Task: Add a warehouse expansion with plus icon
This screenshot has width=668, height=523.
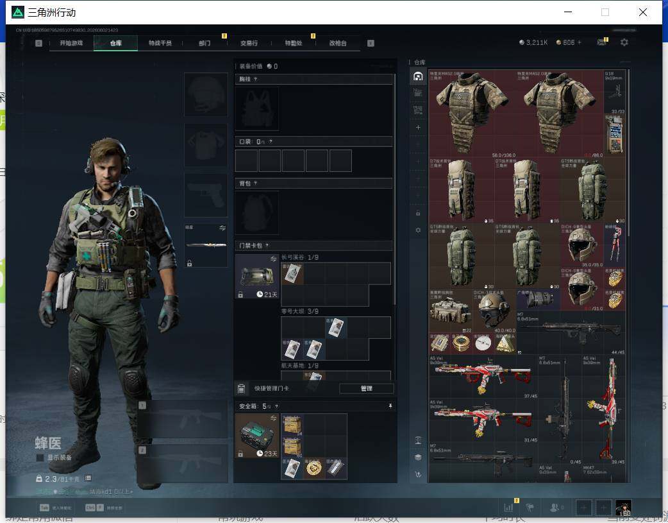Action: (418, 128)
